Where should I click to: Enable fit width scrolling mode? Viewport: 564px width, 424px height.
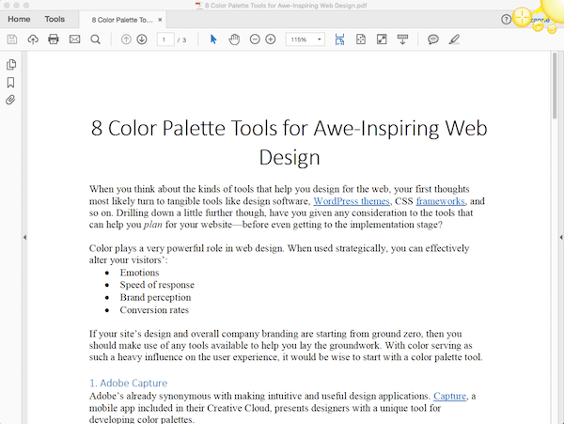(x=339, y=39)
